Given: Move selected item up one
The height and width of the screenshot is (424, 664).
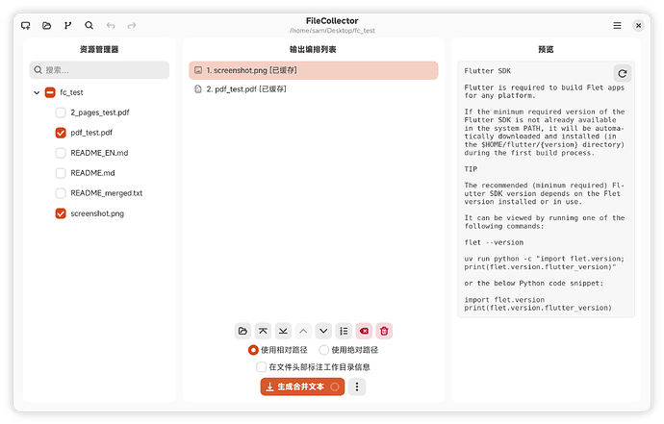Looking at the screenshot, I should coord(303,331).
